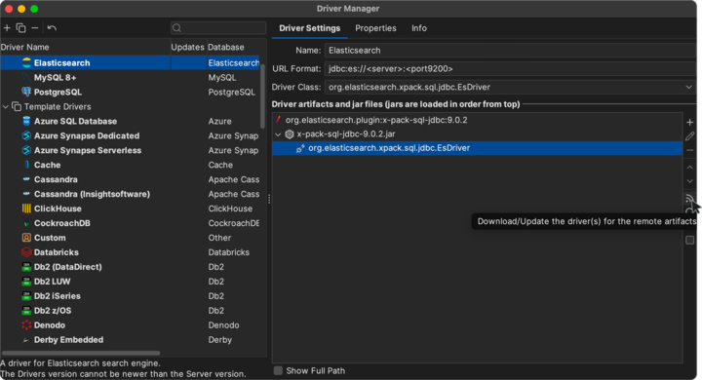702x380 pixels.
Task: Enable Show Full Path checkbox
Action: coord(278,370)
